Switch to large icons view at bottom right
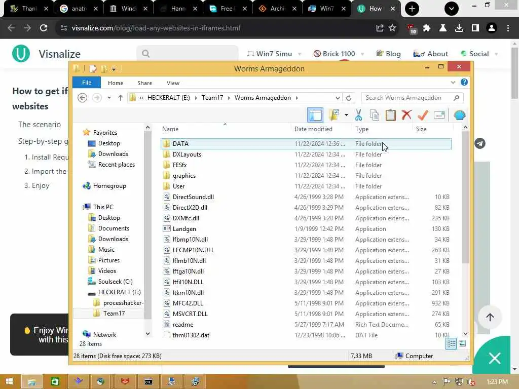519x389 pixels. click(x=462, y=344)
